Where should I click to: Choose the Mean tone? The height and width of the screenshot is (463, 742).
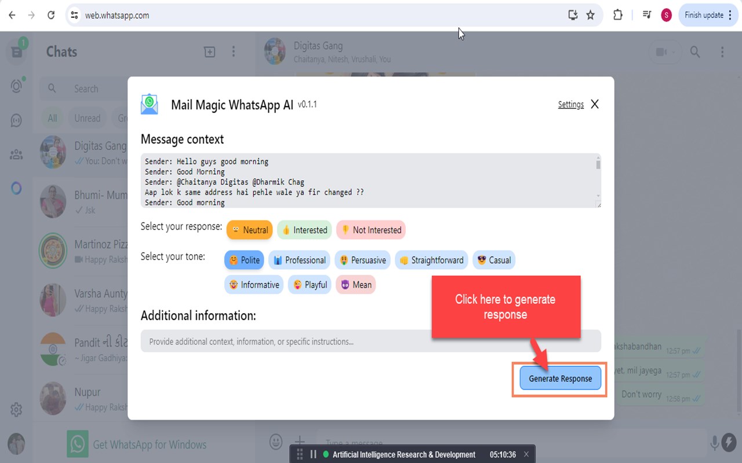click(x=356, y=284)
